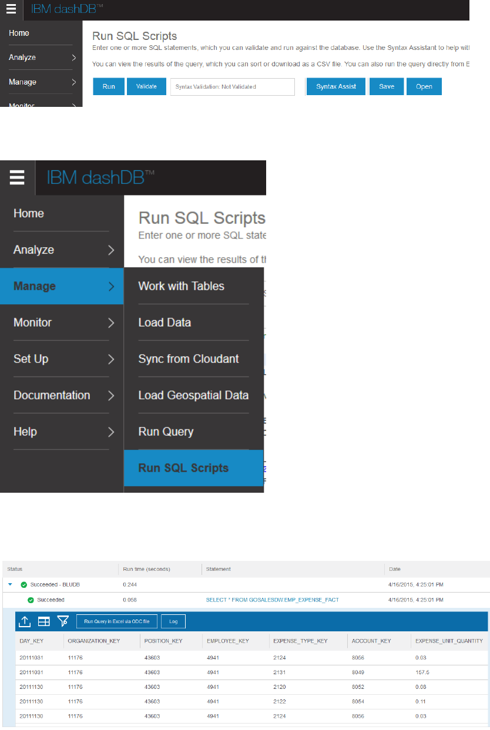490x730 pixels.
Task: Expand the Help chevron
Action: coord(111,432)
